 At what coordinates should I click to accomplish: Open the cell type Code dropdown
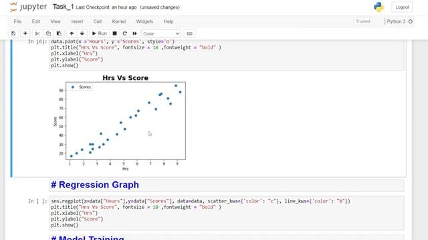click(161, 34)
